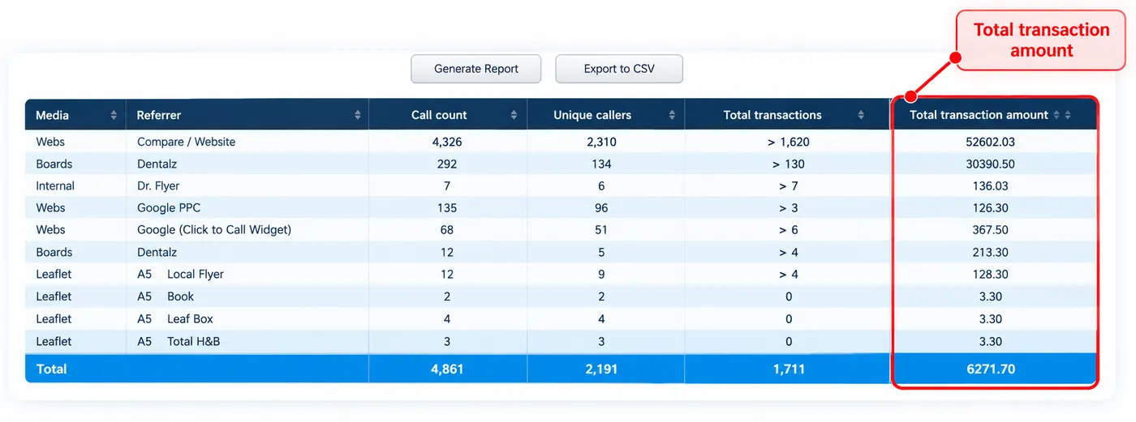Click transaction amount 30390.50

coord(990,164)
